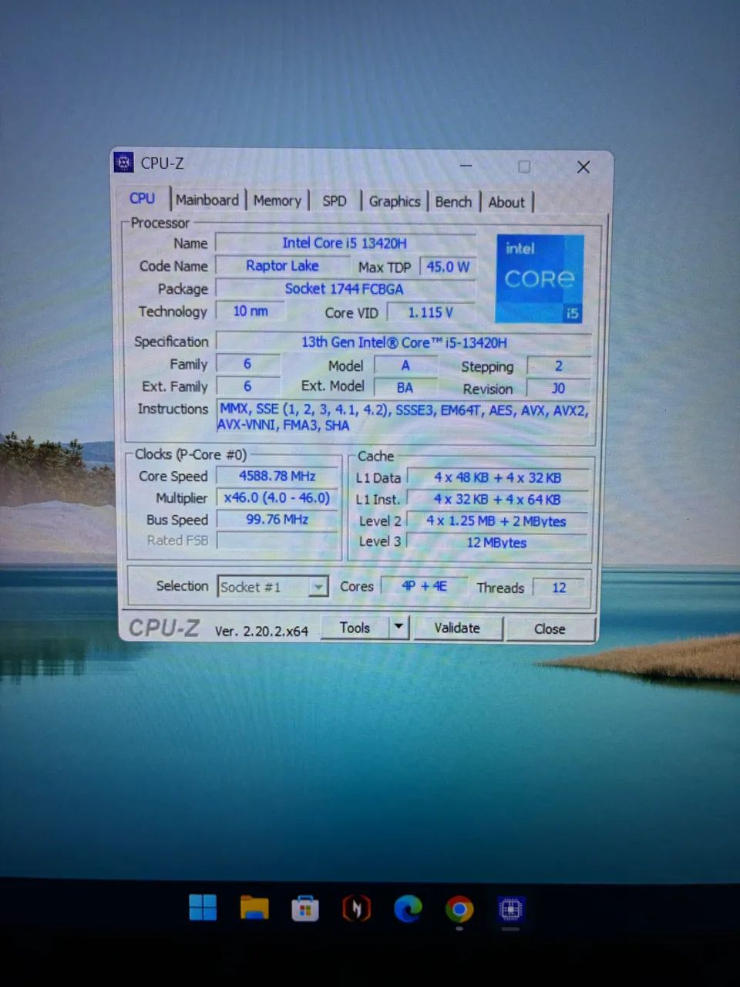This screenshot has height=987, width=740.
Task: Click the Core VID value 1.115 V
Action: coord(431,312)
